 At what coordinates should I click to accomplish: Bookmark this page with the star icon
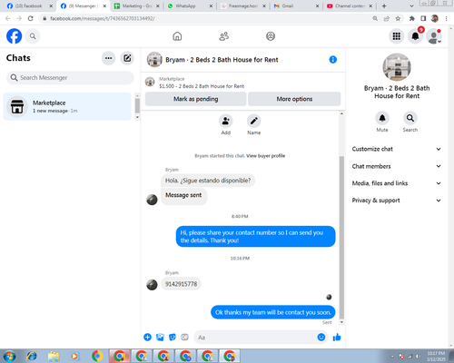click(398, 18)
